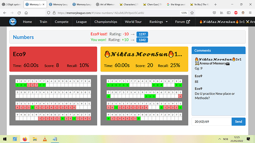Screen dimensions: 255x143
Task: Open a new browser tab
Action: 215,4
